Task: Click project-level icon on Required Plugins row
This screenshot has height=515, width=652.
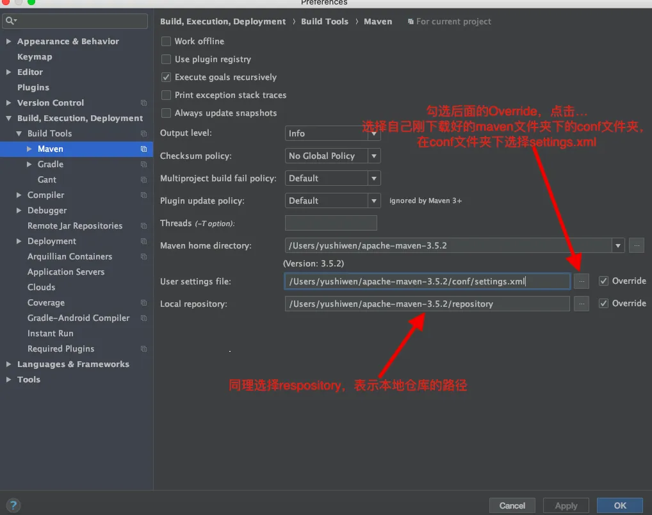Action: click(144, 349)
